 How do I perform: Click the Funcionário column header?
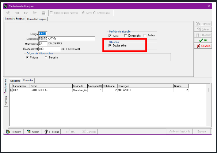coord(21,86)
